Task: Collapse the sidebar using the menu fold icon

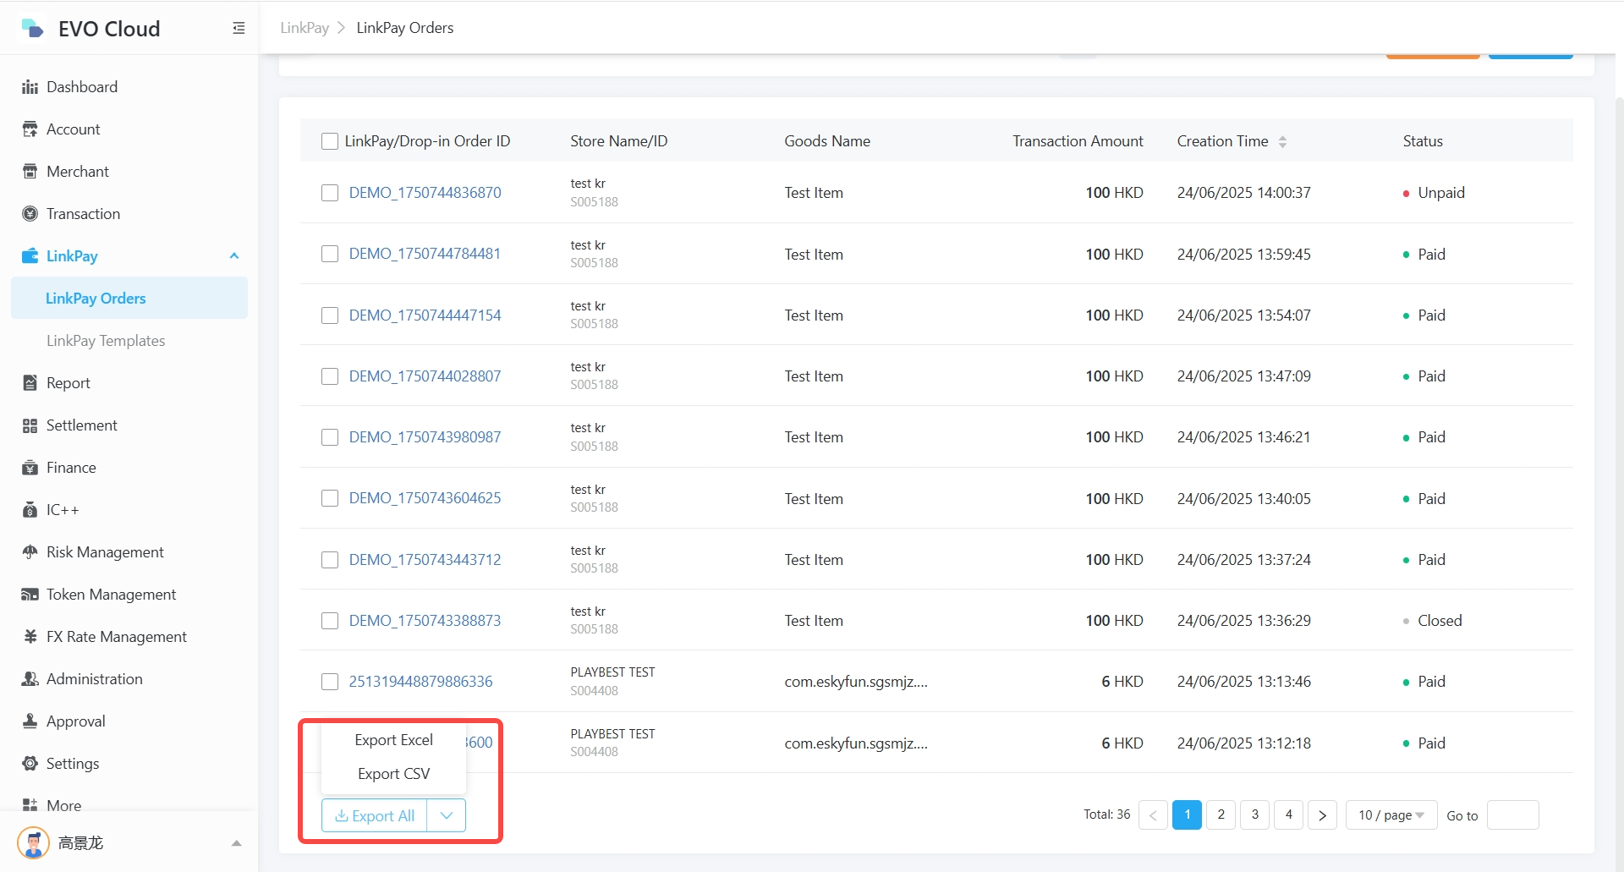Action: tap(239, 29)
